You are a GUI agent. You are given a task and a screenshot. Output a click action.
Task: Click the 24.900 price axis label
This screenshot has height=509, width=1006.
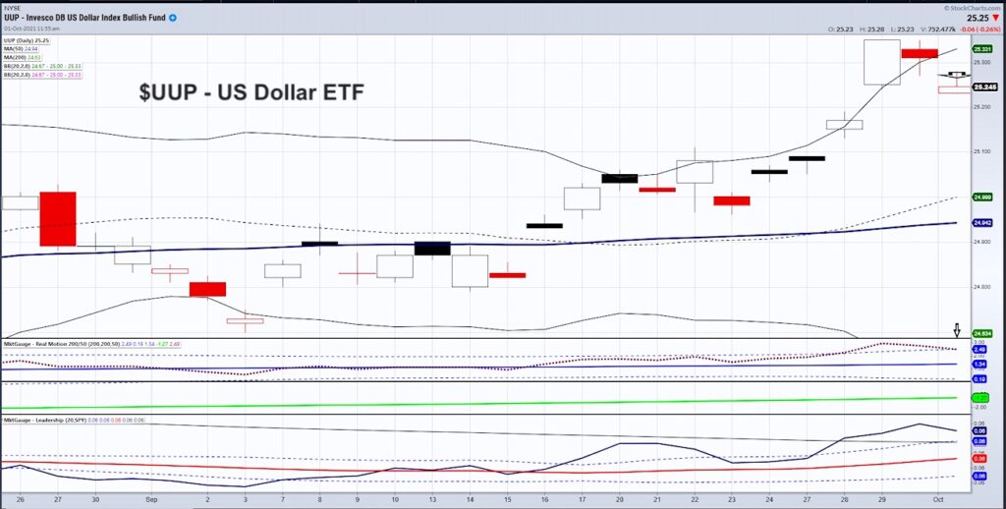tap(982, 242)
